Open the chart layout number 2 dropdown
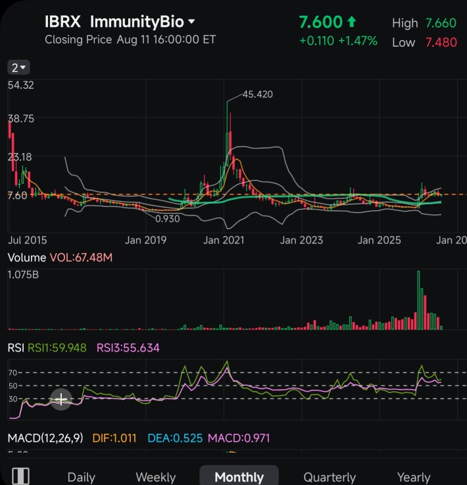Image resolution: width=467 pixels, height=485 pixels. [18, 68]
